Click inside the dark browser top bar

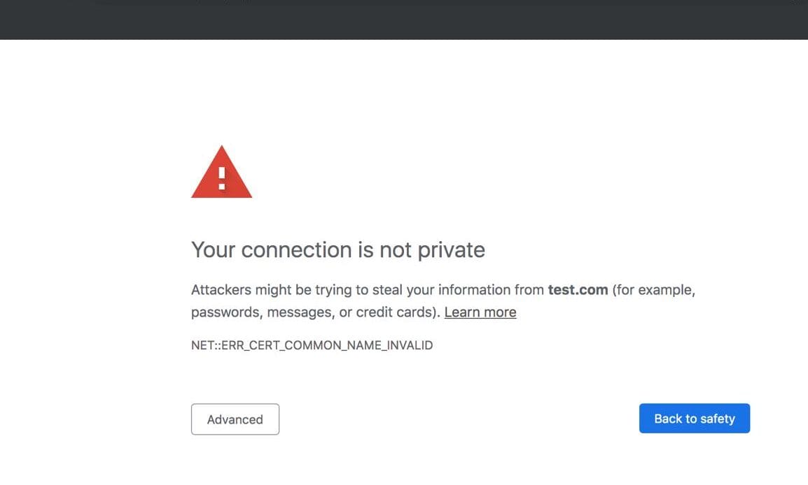tap(404, 20)
